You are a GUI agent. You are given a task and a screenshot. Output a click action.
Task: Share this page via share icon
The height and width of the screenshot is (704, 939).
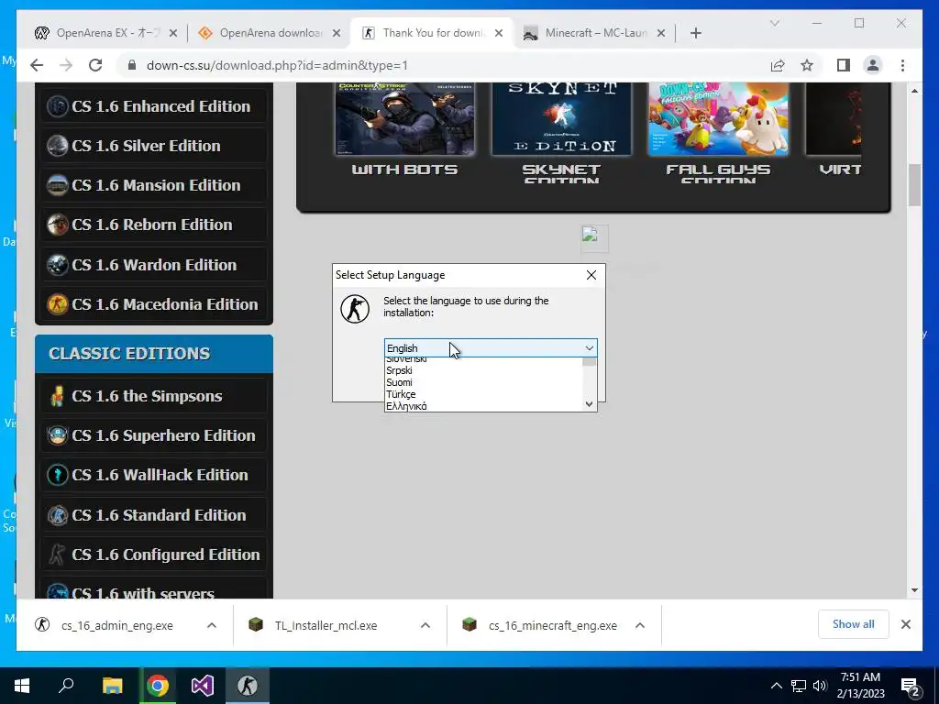778,65
